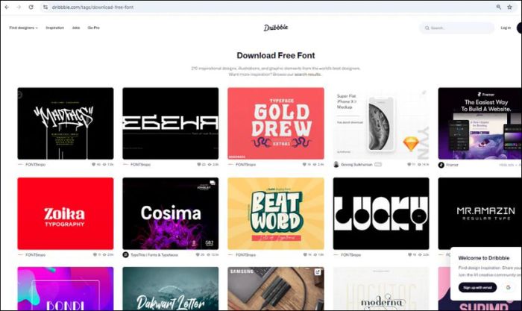Click the Sketch file icon on iPhone mockup shot
This screenshot has width=522, height=311.
point(410,143)
